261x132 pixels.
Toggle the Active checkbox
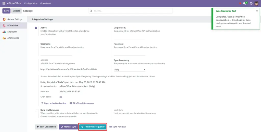[x=36, y=28]
